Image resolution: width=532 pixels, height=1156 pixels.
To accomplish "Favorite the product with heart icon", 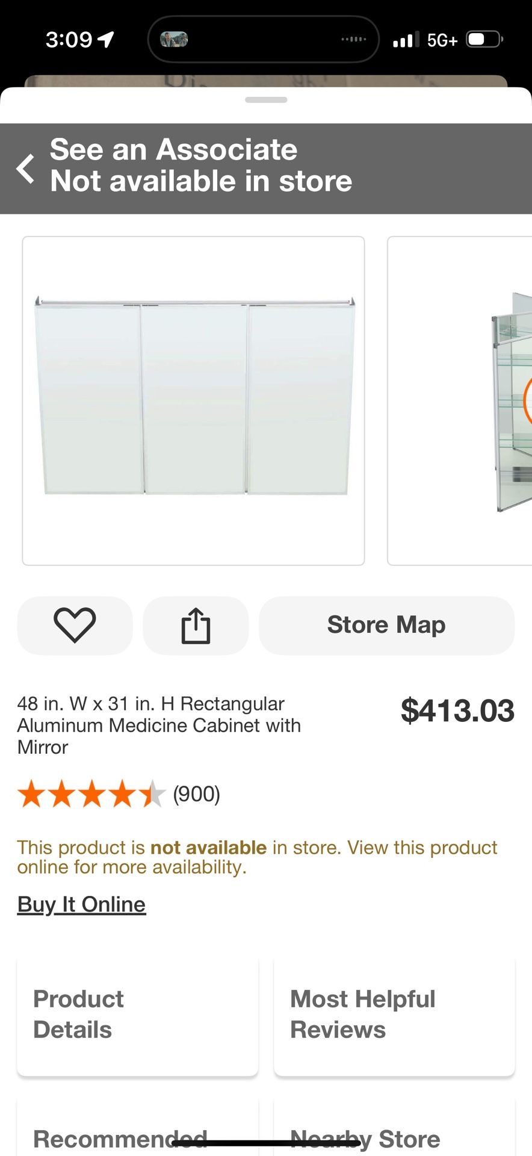I will [75, 625].
